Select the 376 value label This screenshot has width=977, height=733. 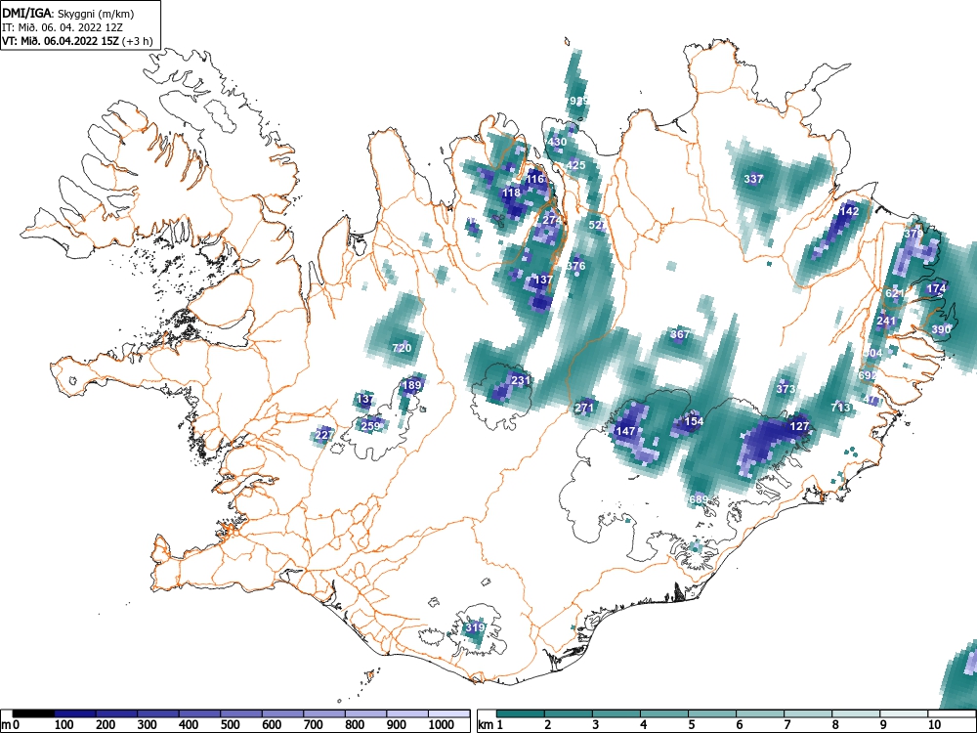[x=575, y=266]
